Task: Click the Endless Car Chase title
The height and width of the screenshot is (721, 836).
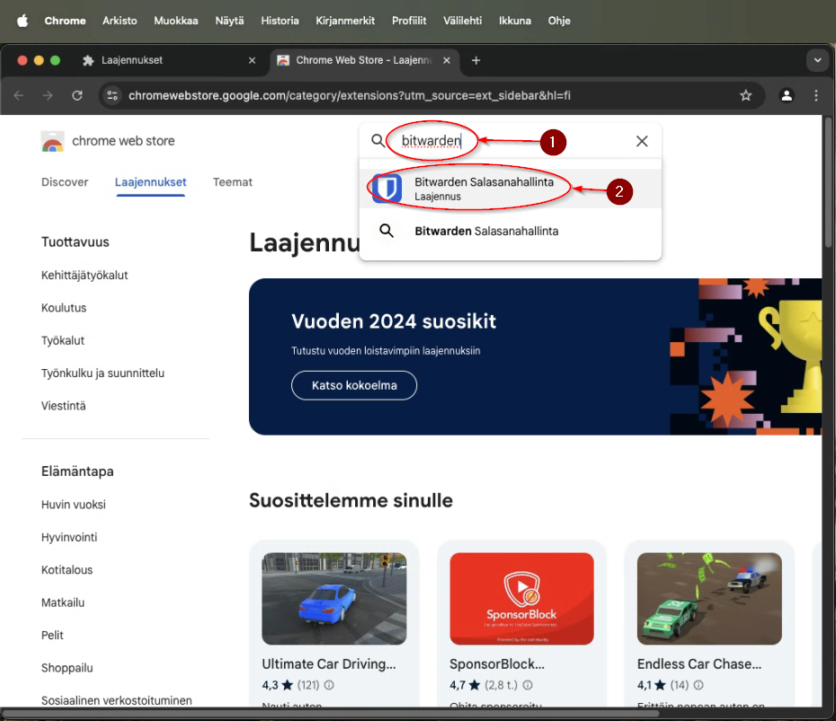Action: [x=699, y=664]
